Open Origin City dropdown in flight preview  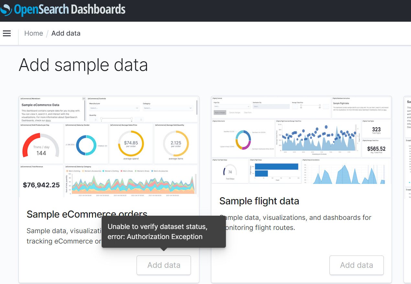click(232, 106)
